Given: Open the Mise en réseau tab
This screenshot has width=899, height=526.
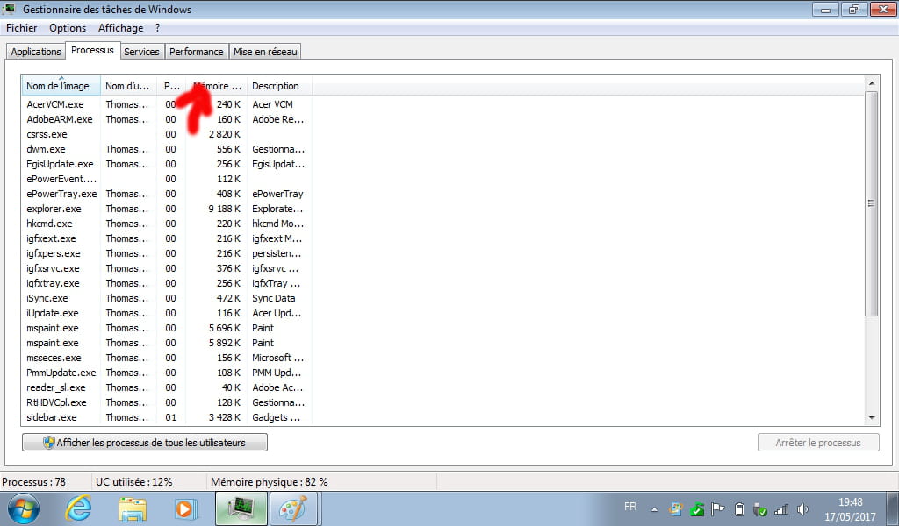Looking at the screenshot, I should [265, 52].
